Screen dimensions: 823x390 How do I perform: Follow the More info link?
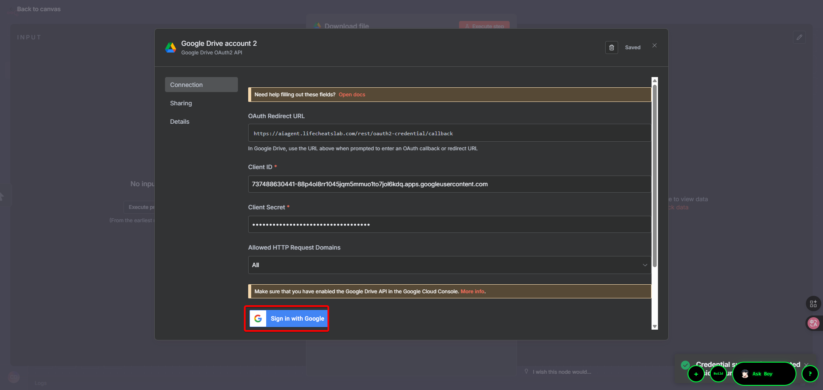coord(472,292)
